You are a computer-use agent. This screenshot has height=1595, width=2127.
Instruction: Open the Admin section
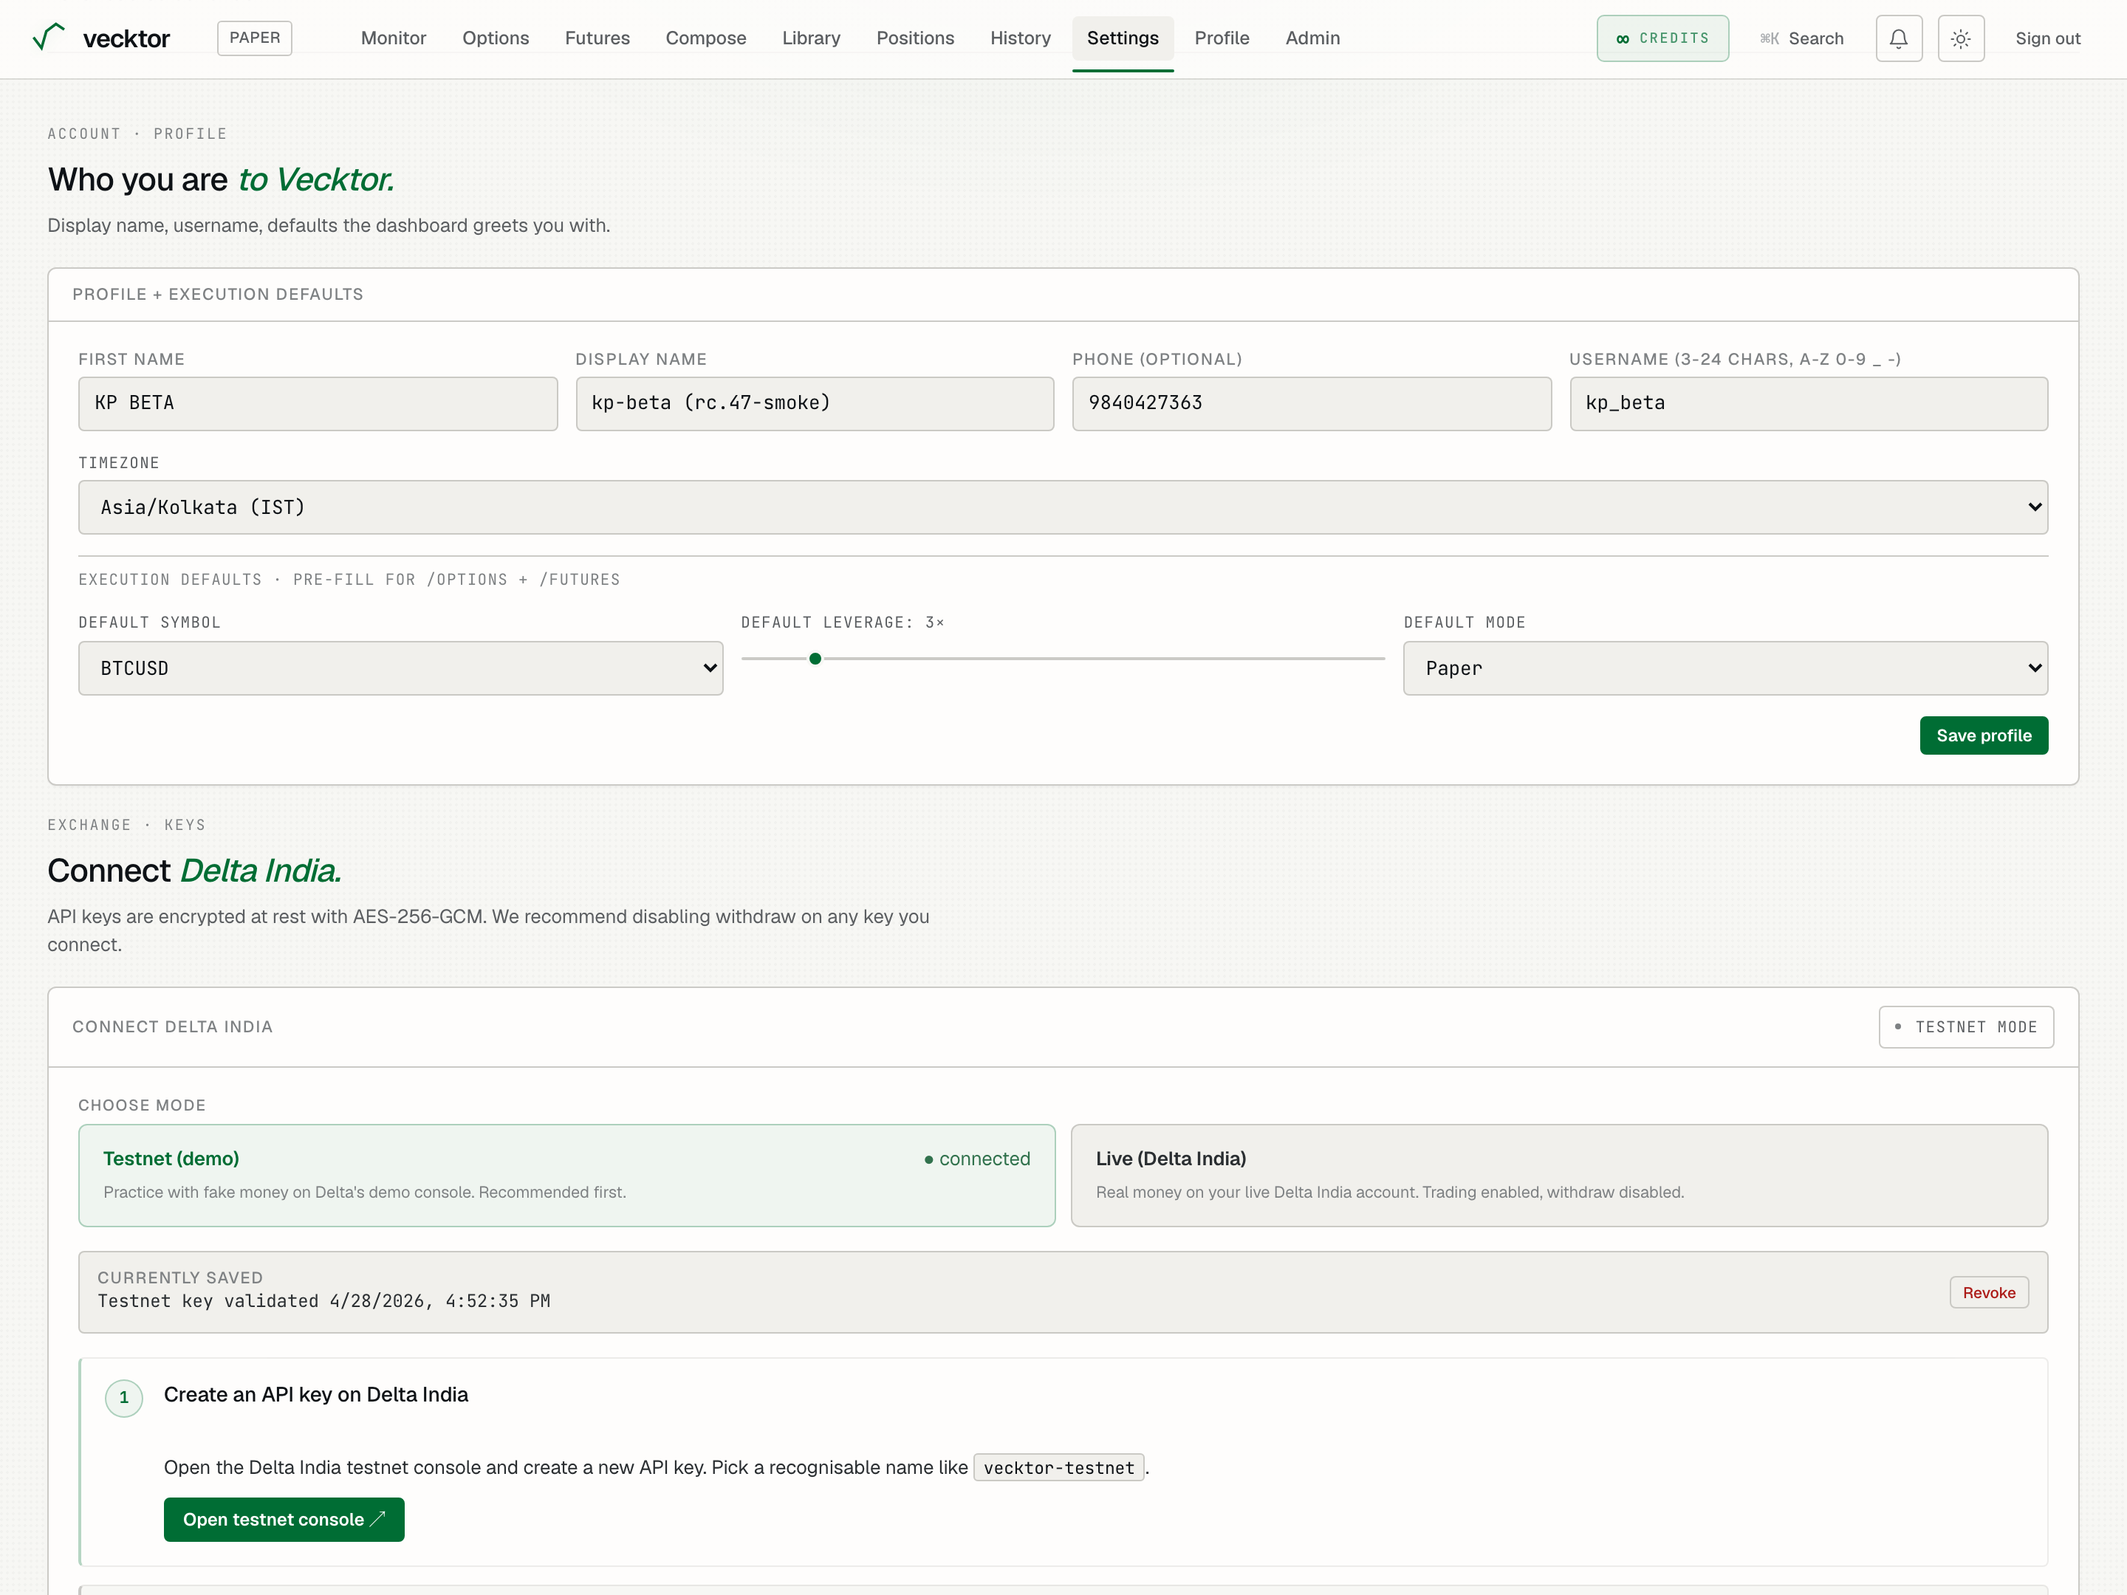click(1312, 38)
